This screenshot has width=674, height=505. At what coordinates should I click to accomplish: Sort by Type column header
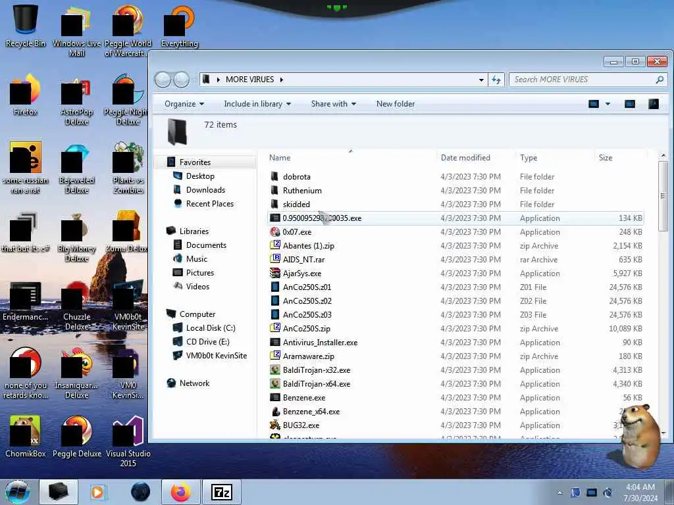554,158
